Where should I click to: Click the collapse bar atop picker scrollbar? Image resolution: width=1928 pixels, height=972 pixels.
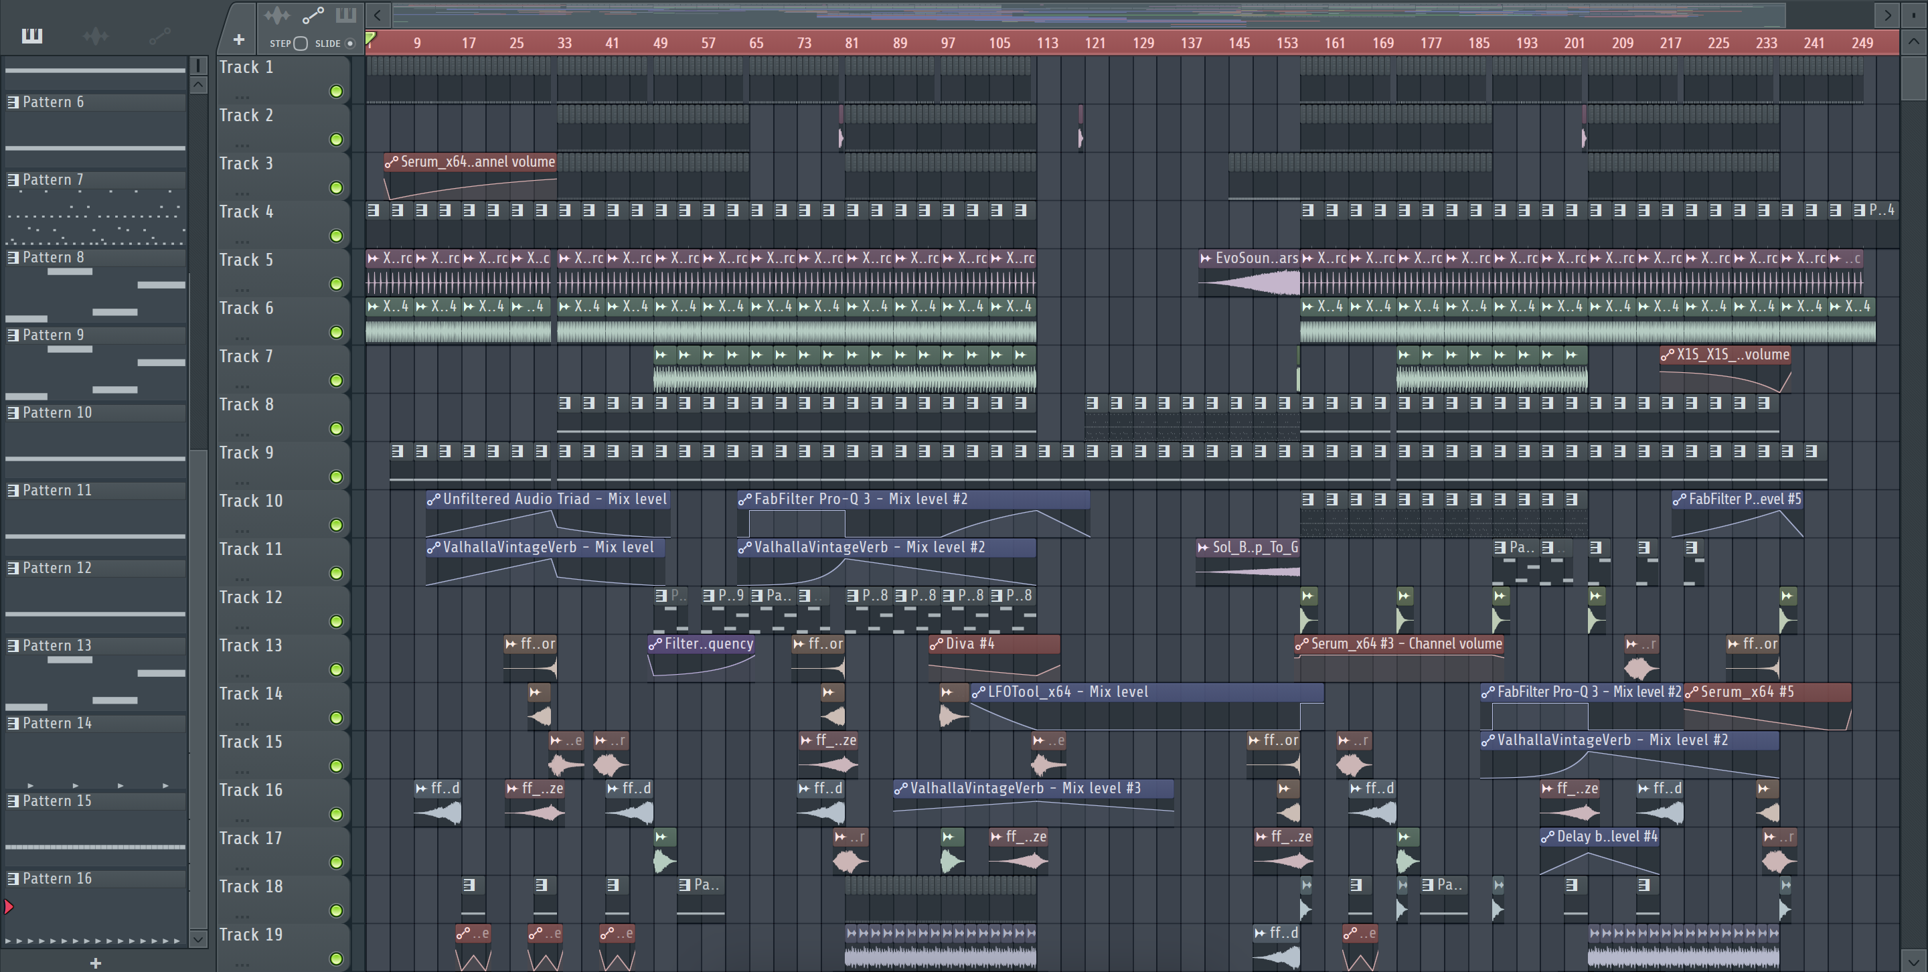click(x=198, y=66)
